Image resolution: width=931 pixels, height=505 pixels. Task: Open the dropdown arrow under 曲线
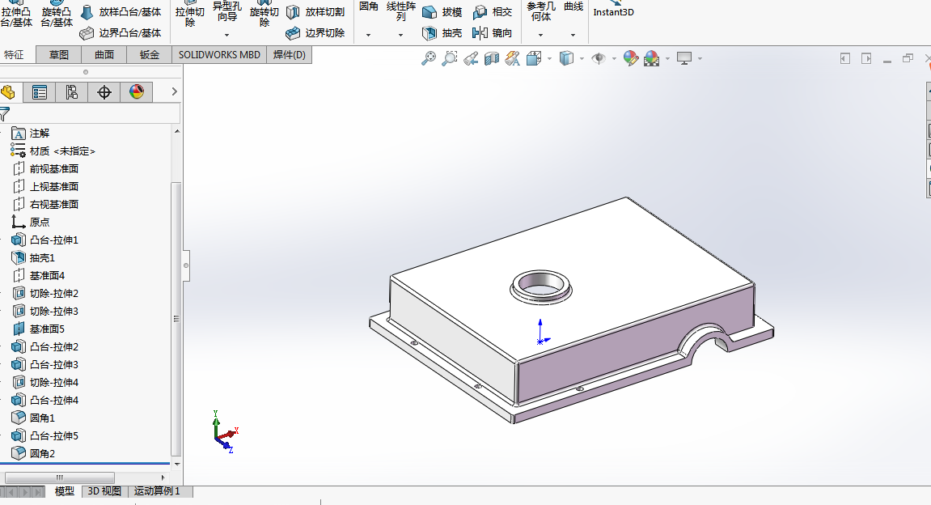click(573, 35)
